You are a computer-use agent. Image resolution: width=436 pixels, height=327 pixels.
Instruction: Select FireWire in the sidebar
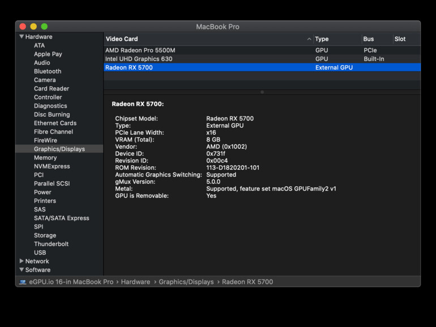45,140
